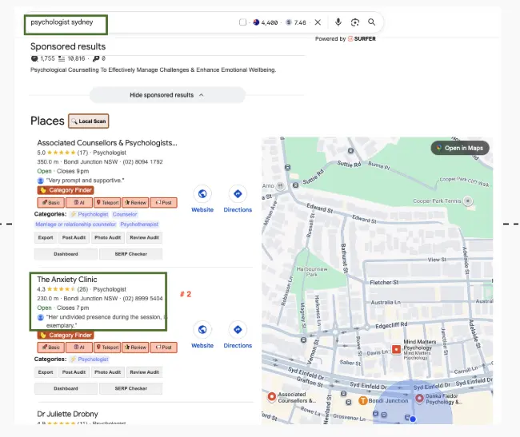Run the Local Scan button
This screenshot has height=437, width=520.
pos(89,121)
